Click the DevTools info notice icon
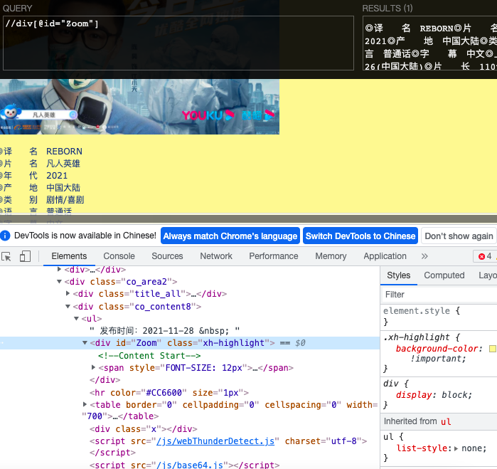This screenshot has width=497, height=469. [x=6, y=236]
